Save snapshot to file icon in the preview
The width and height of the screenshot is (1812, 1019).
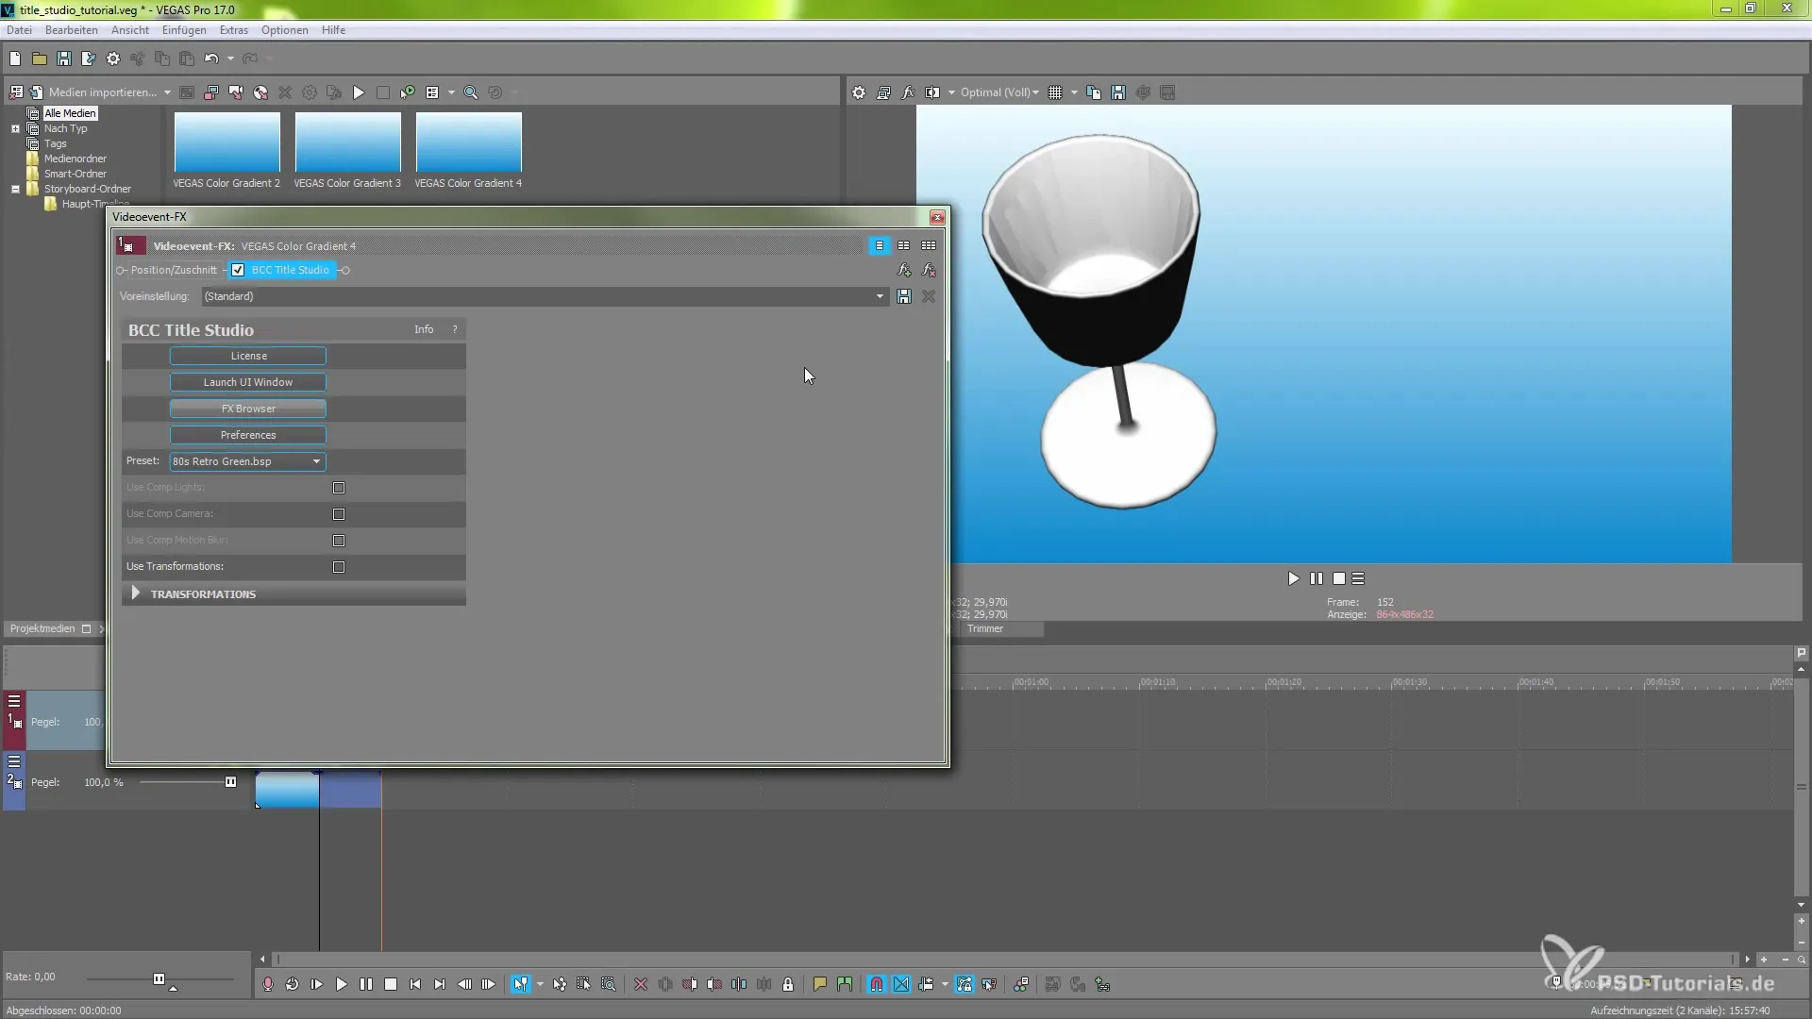(1118, 92)
